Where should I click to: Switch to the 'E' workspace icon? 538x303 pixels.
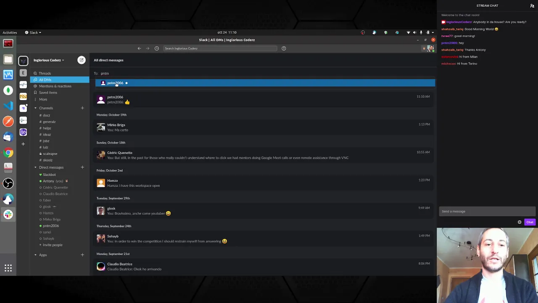[23, 73]
